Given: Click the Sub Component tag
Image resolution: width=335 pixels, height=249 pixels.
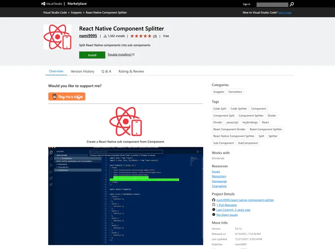Looking at the screenshot, I should point(223,143).
